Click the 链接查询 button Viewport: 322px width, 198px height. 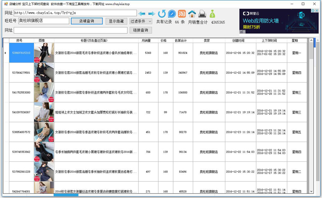pyautogui.click(x=140, y=30)
